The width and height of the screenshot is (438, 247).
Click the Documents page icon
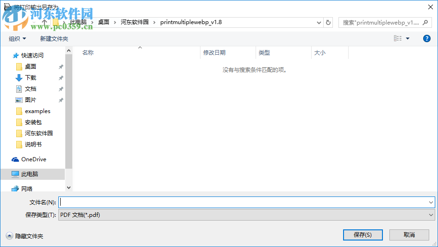(19, 89)
